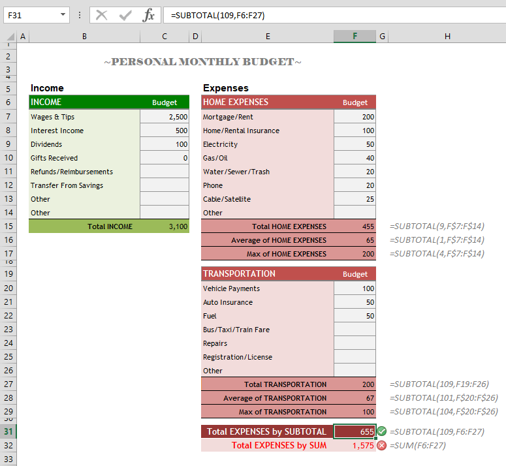This screenshot has height=466, width=506.
Task: Click the =SUM(F6:F27) formula note
Action: [x=418, y=445]
